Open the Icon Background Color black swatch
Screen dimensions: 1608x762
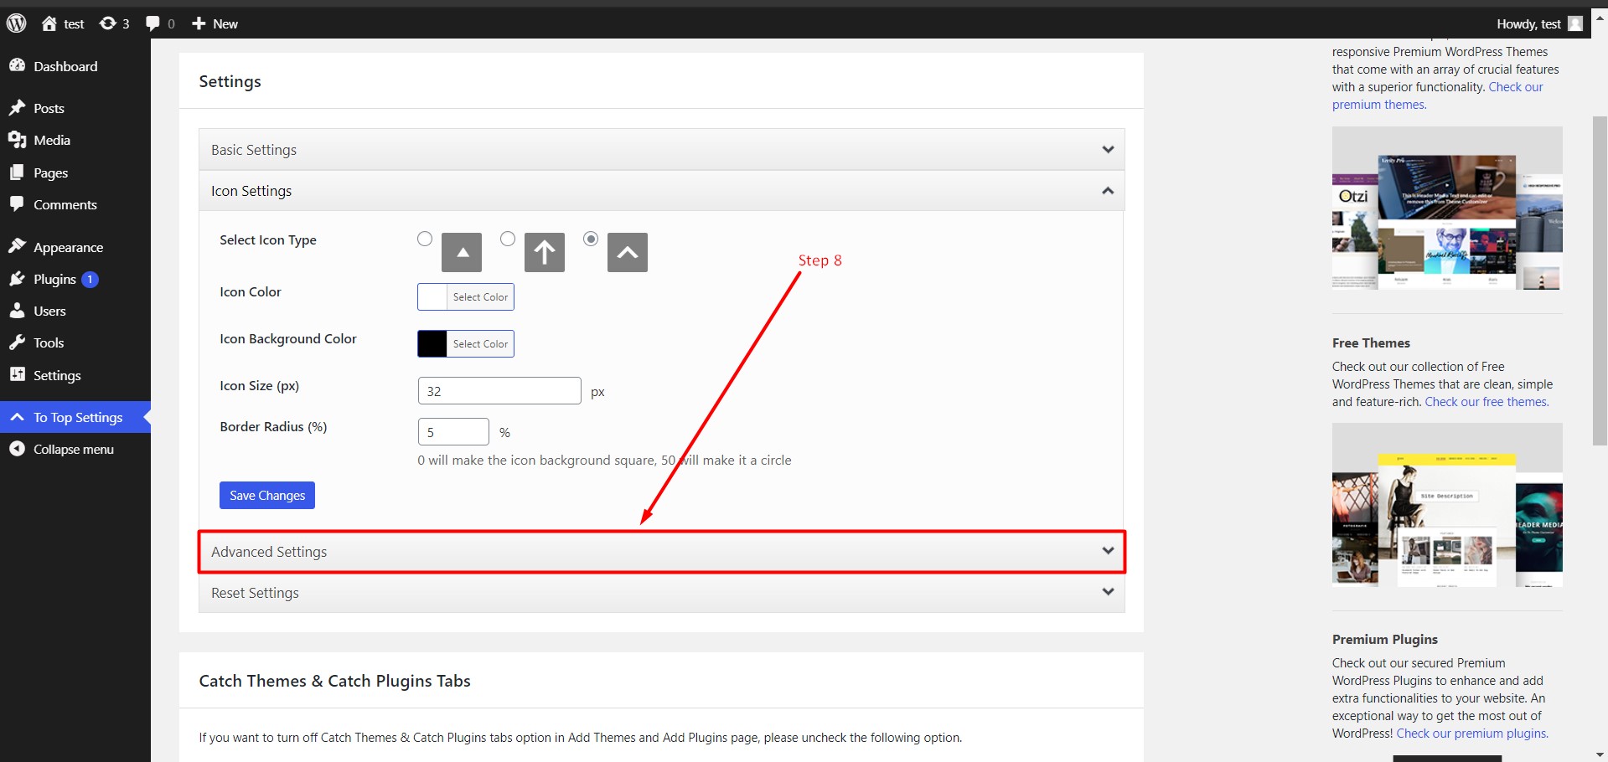(x=432, y=343)
